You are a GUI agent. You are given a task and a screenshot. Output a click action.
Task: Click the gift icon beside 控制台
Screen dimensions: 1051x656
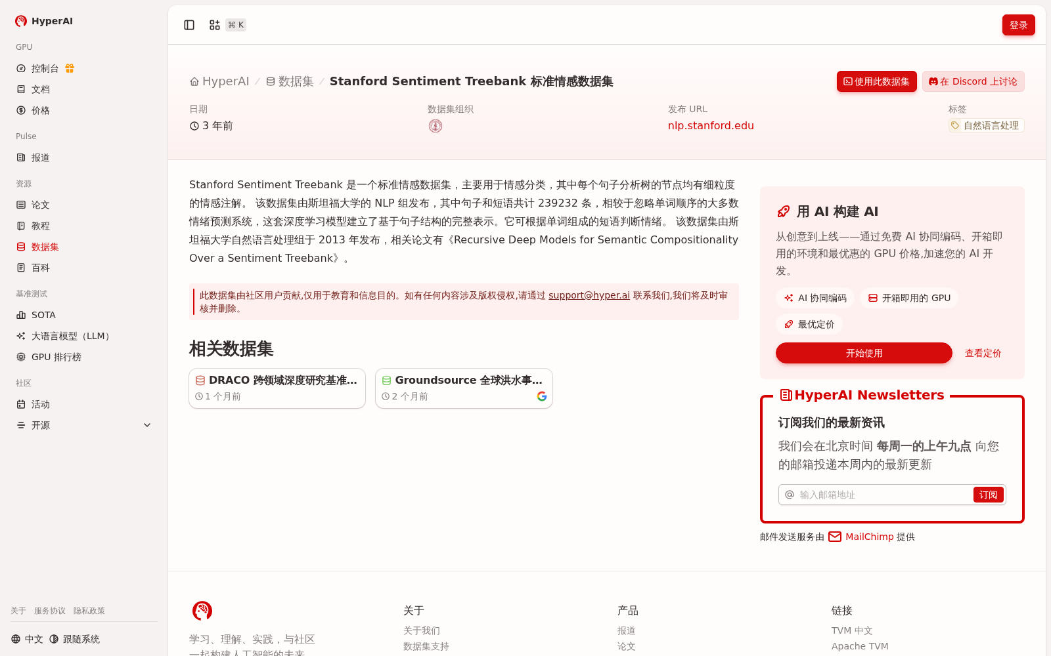pos(70,68)
